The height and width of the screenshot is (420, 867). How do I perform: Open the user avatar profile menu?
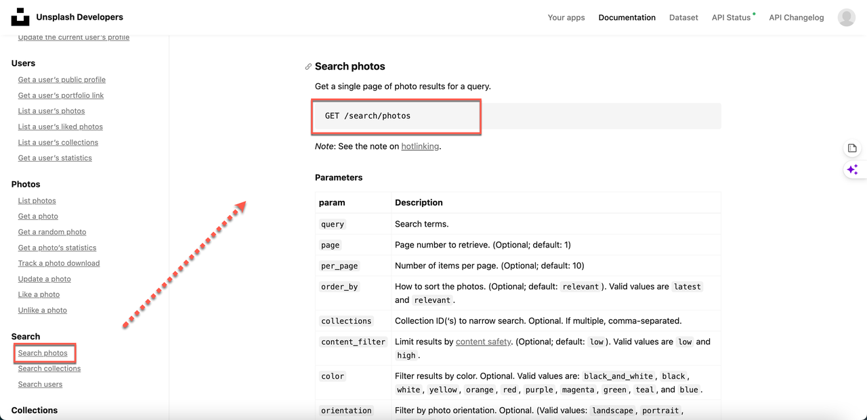coord(847,18)
